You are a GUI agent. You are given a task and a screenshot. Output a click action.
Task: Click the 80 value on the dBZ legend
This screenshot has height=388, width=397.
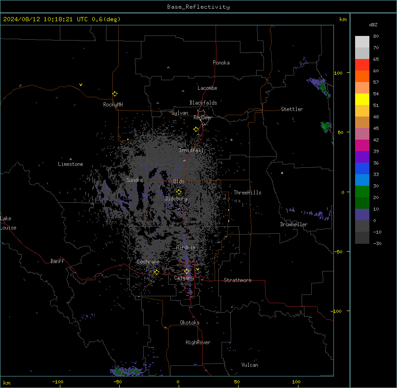click(376, 36)
